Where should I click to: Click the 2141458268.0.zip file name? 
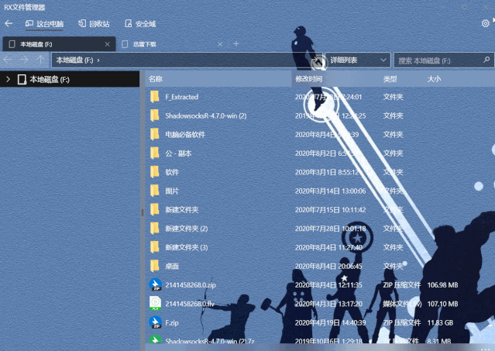click(x=191, y=285)
